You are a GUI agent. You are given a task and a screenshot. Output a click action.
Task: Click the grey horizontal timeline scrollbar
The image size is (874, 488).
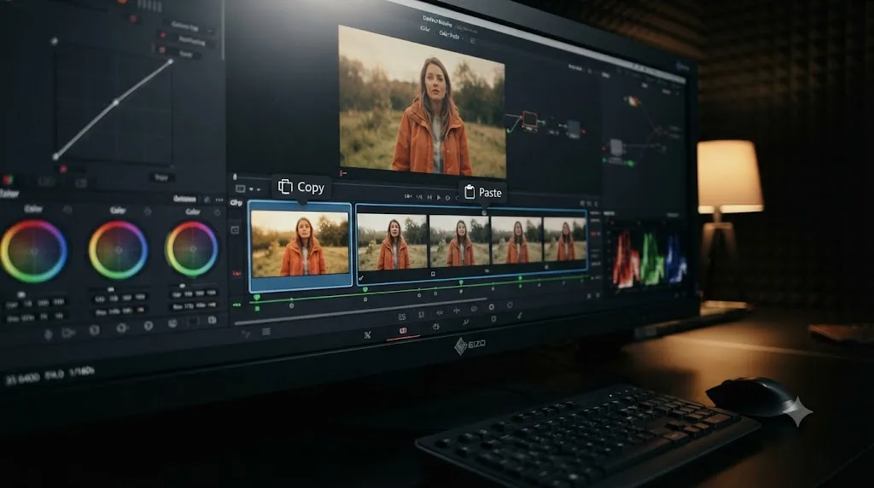pyautogui.click(x=359, y=314)
